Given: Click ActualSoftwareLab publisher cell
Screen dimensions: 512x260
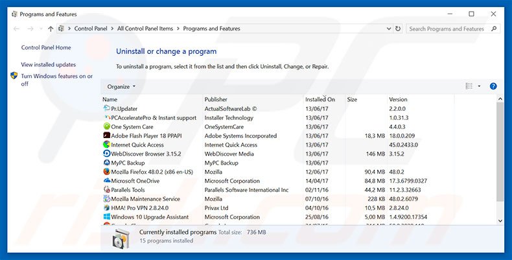Looking at the screenshot, I should [x=231, y=109].
